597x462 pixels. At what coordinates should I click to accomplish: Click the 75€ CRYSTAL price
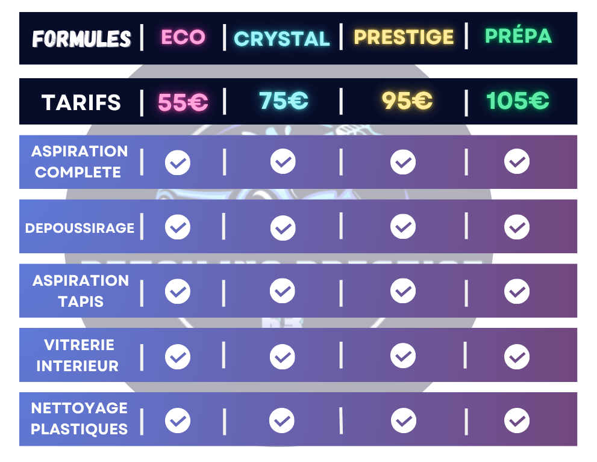pos(283,101)
